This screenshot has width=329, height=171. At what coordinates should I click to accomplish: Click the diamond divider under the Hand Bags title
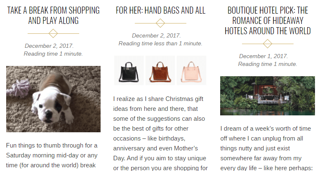[160, 23]
